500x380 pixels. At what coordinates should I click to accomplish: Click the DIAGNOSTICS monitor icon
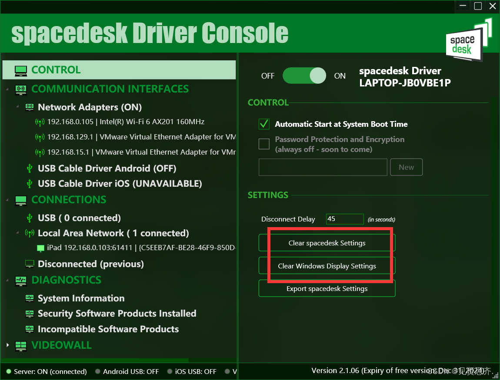(x=21, y=281)
